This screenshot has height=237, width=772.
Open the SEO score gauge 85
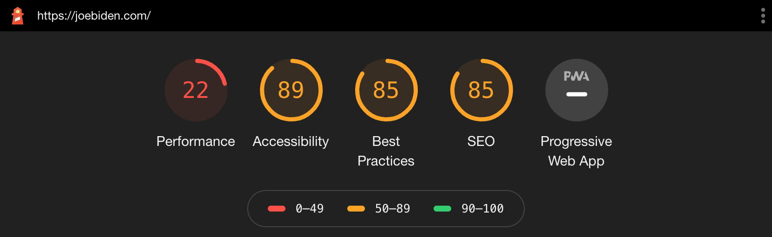click(482, 90)
